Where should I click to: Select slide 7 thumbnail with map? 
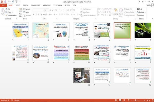[20, 30]
